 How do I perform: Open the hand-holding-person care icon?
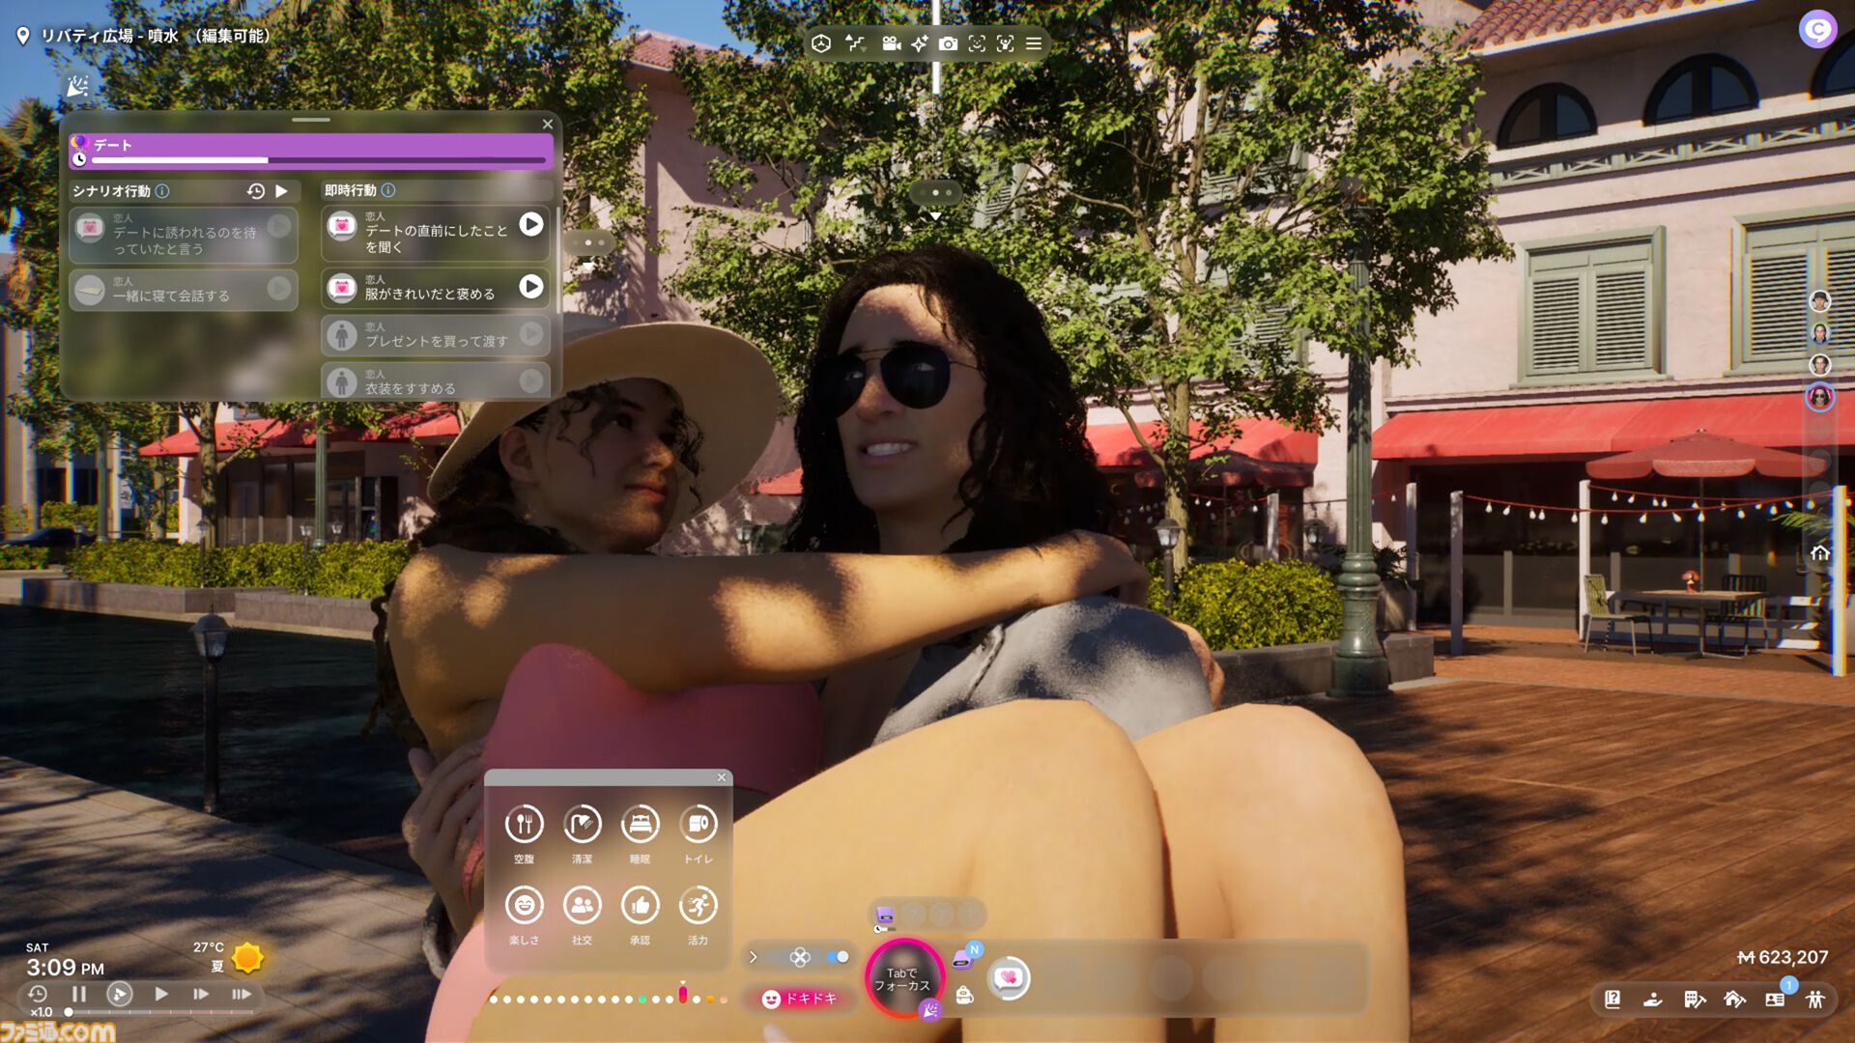[x=1653, y=1000]
